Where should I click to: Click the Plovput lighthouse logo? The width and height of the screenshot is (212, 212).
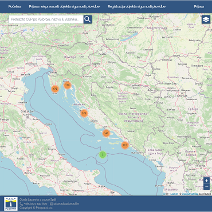[x=11, y=204]
